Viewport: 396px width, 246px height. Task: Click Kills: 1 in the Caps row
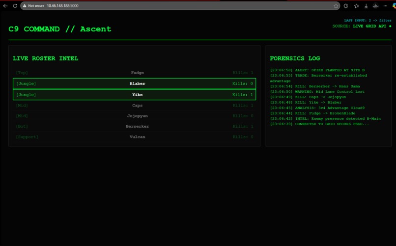pos(243,106)
